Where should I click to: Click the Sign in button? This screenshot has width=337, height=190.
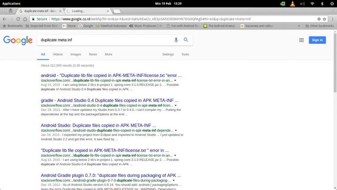click(317, 40)
